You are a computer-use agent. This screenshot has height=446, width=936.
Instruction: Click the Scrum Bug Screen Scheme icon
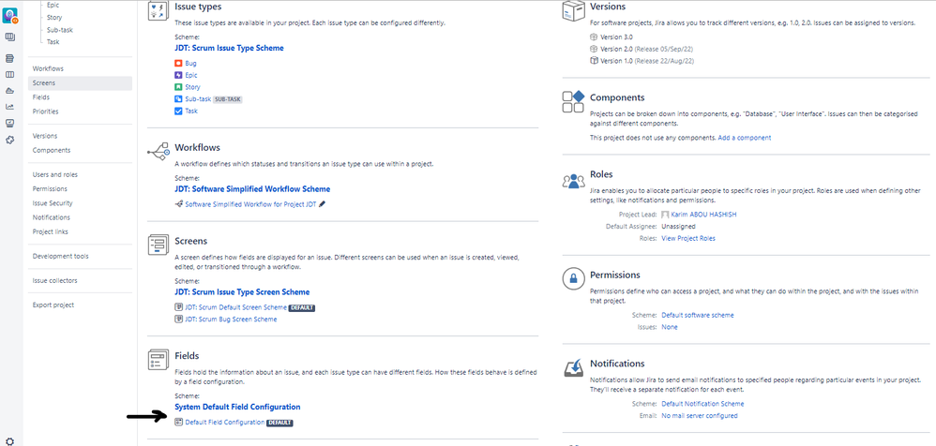(x=178, y=319)
